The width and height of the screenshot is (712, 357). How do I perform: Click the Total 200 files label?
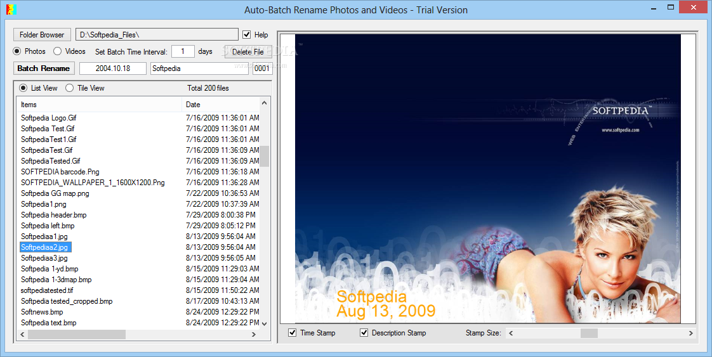(x=208, y=88)
